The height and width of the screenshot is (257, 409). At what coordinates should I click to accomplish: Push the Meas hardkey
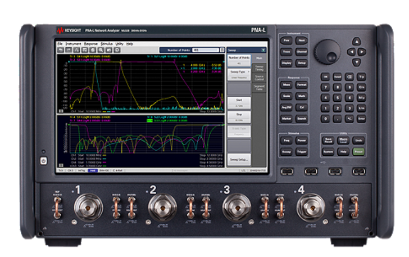(286, 84)
